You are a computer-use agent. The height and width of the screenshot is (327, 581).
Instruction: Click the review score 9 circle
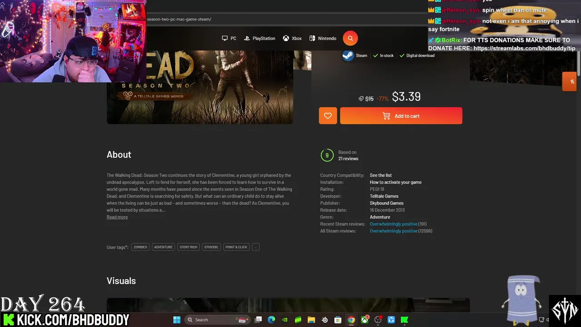coord(327,155)
